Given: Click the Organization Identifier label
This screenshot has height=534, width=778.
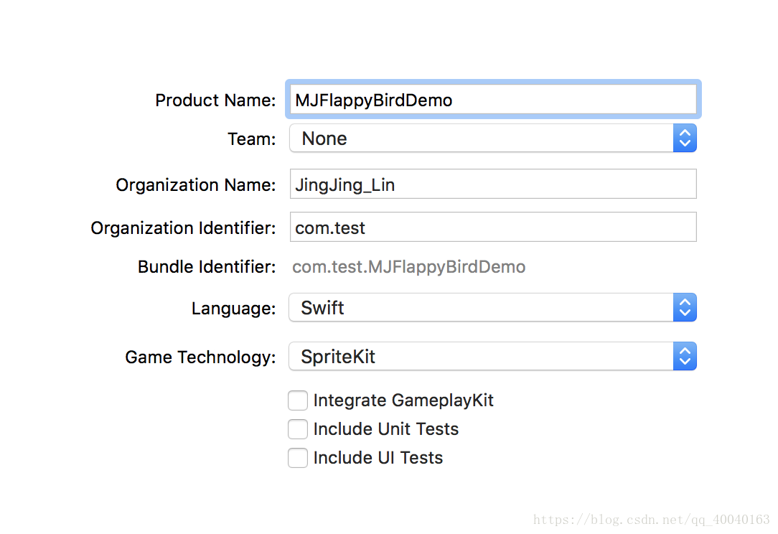Looking at the screenshot, I should tap(183, 228).
